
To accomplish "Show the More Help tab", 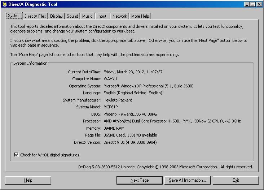I will click(140, 16).
